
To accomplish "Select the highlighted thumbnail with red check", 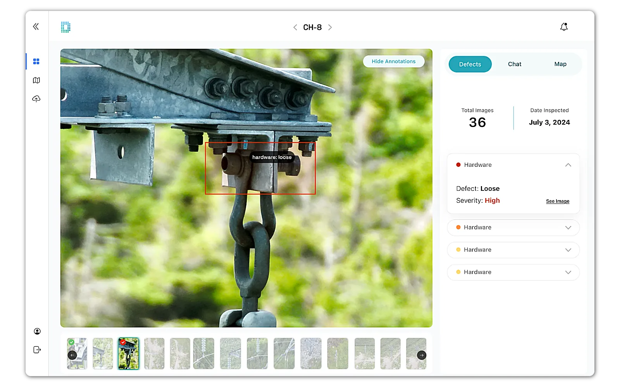I will pyautogui.click(x=129, y=353).
